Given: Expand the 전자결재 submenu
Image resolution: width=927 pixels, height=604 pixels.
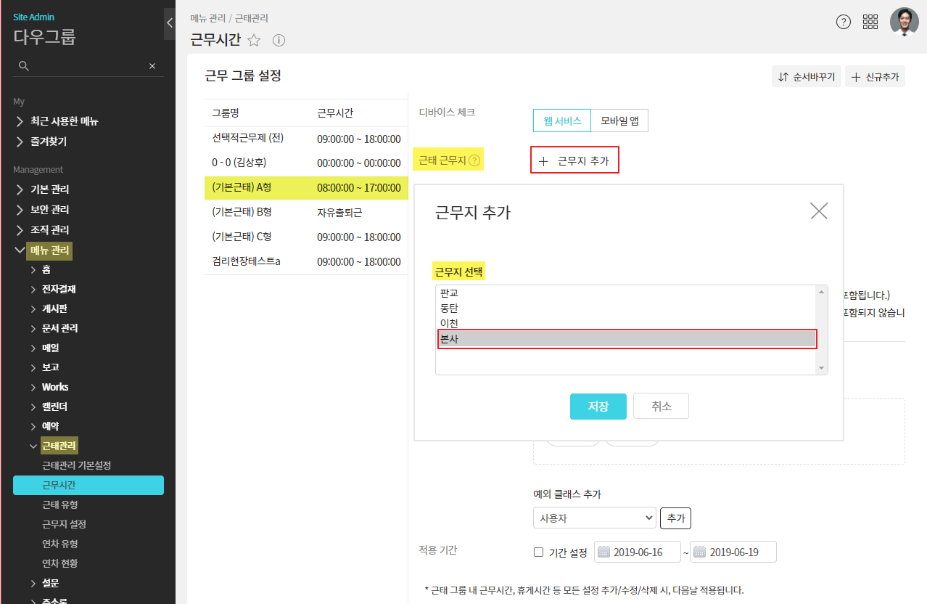Looking at the screenshot, I should click(59, 289).
